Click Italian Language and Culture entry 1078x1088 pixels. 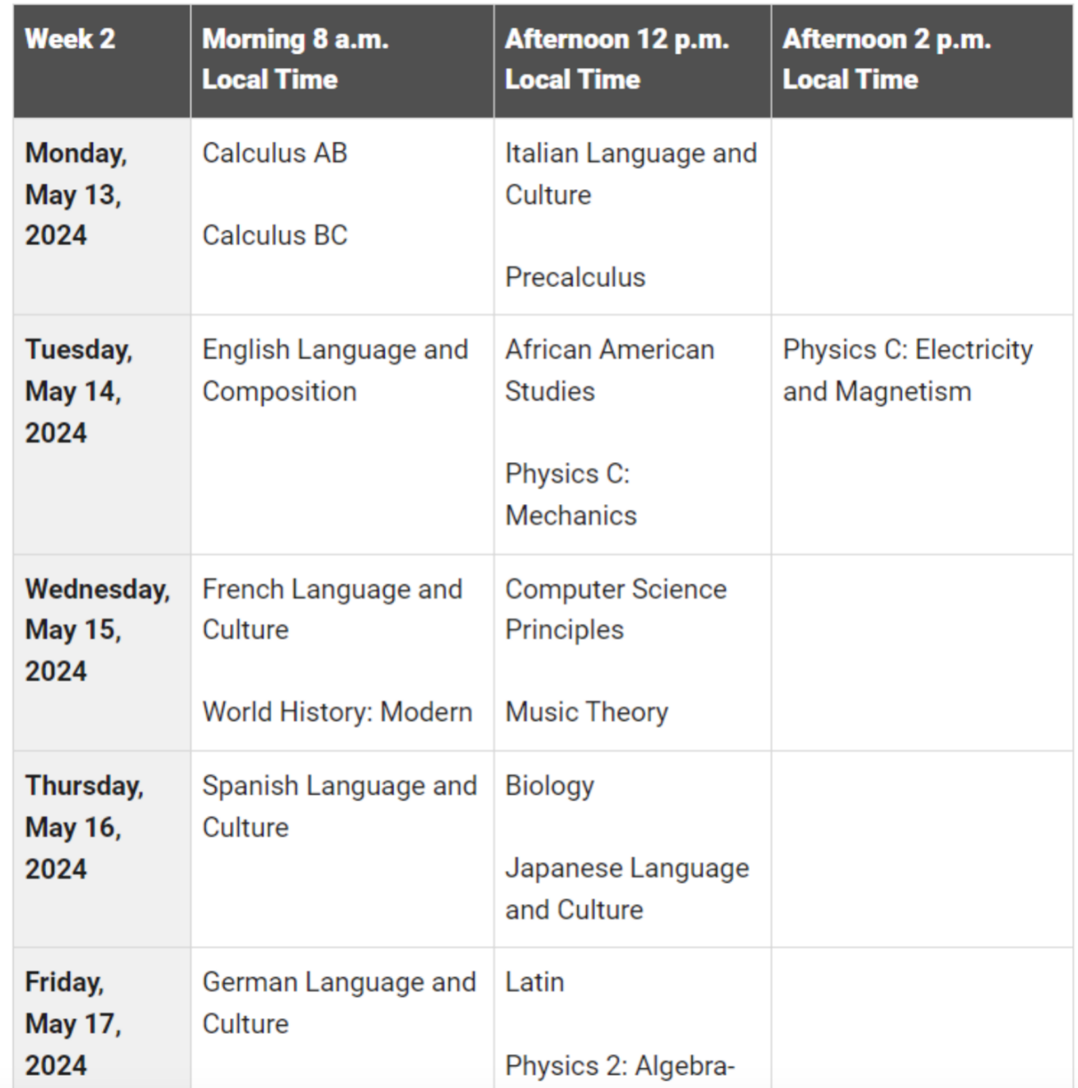coord(631,174)
